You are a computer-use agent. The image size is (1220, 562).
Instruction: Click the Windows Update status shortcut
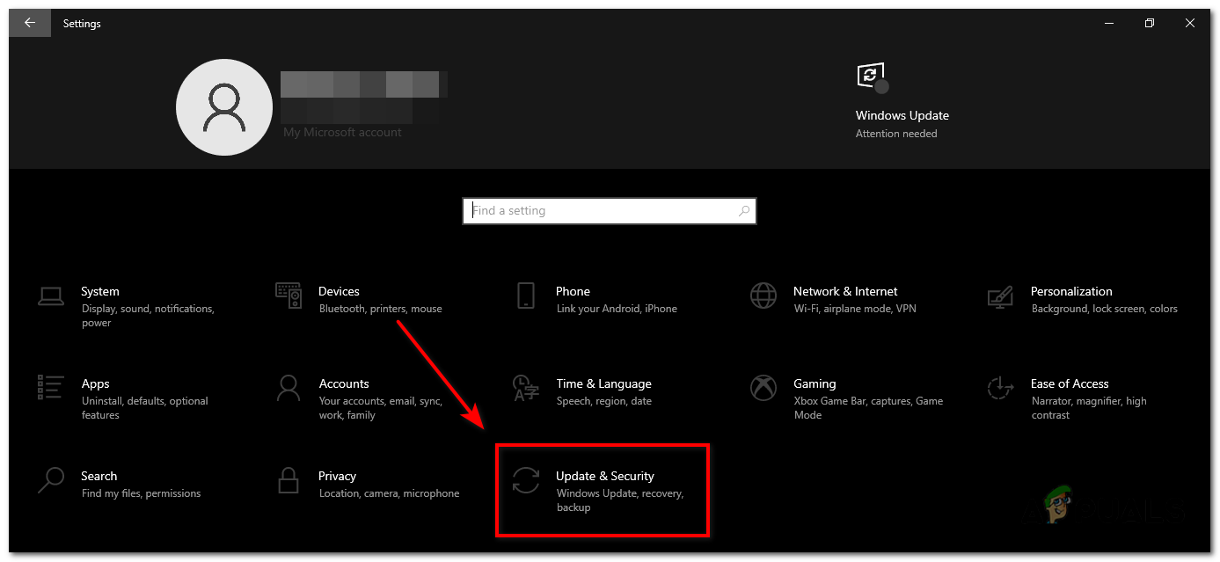click(902, 115)
